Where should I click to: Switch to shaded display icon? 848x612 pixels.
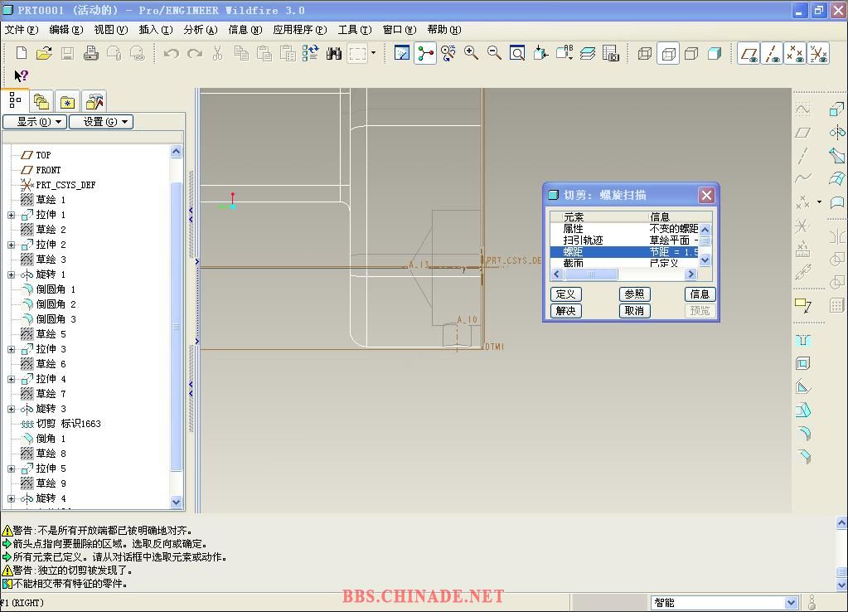coord(715,53)
